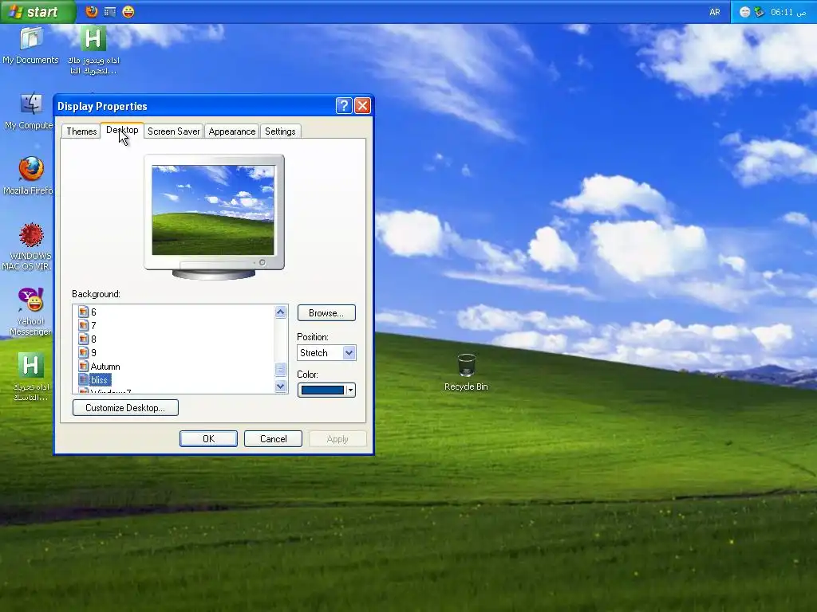Image resolution: width=817 pixels, height=612 pixels.
Task: Select the My Computer desktop icon
Action: click(30, 112)
